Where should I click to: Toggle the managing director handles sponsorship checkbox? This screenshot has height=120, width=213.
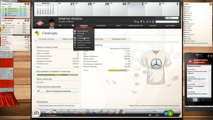click(x=38, y=106)
